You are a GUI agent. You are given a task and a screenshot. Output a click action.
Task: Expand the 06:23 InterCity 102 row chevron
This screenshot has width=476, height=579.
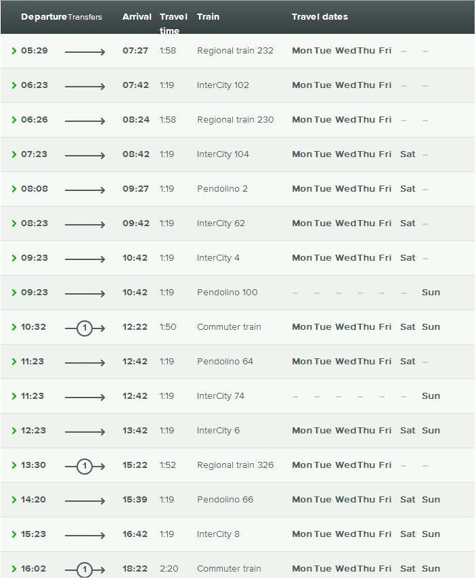pos(14,85)
